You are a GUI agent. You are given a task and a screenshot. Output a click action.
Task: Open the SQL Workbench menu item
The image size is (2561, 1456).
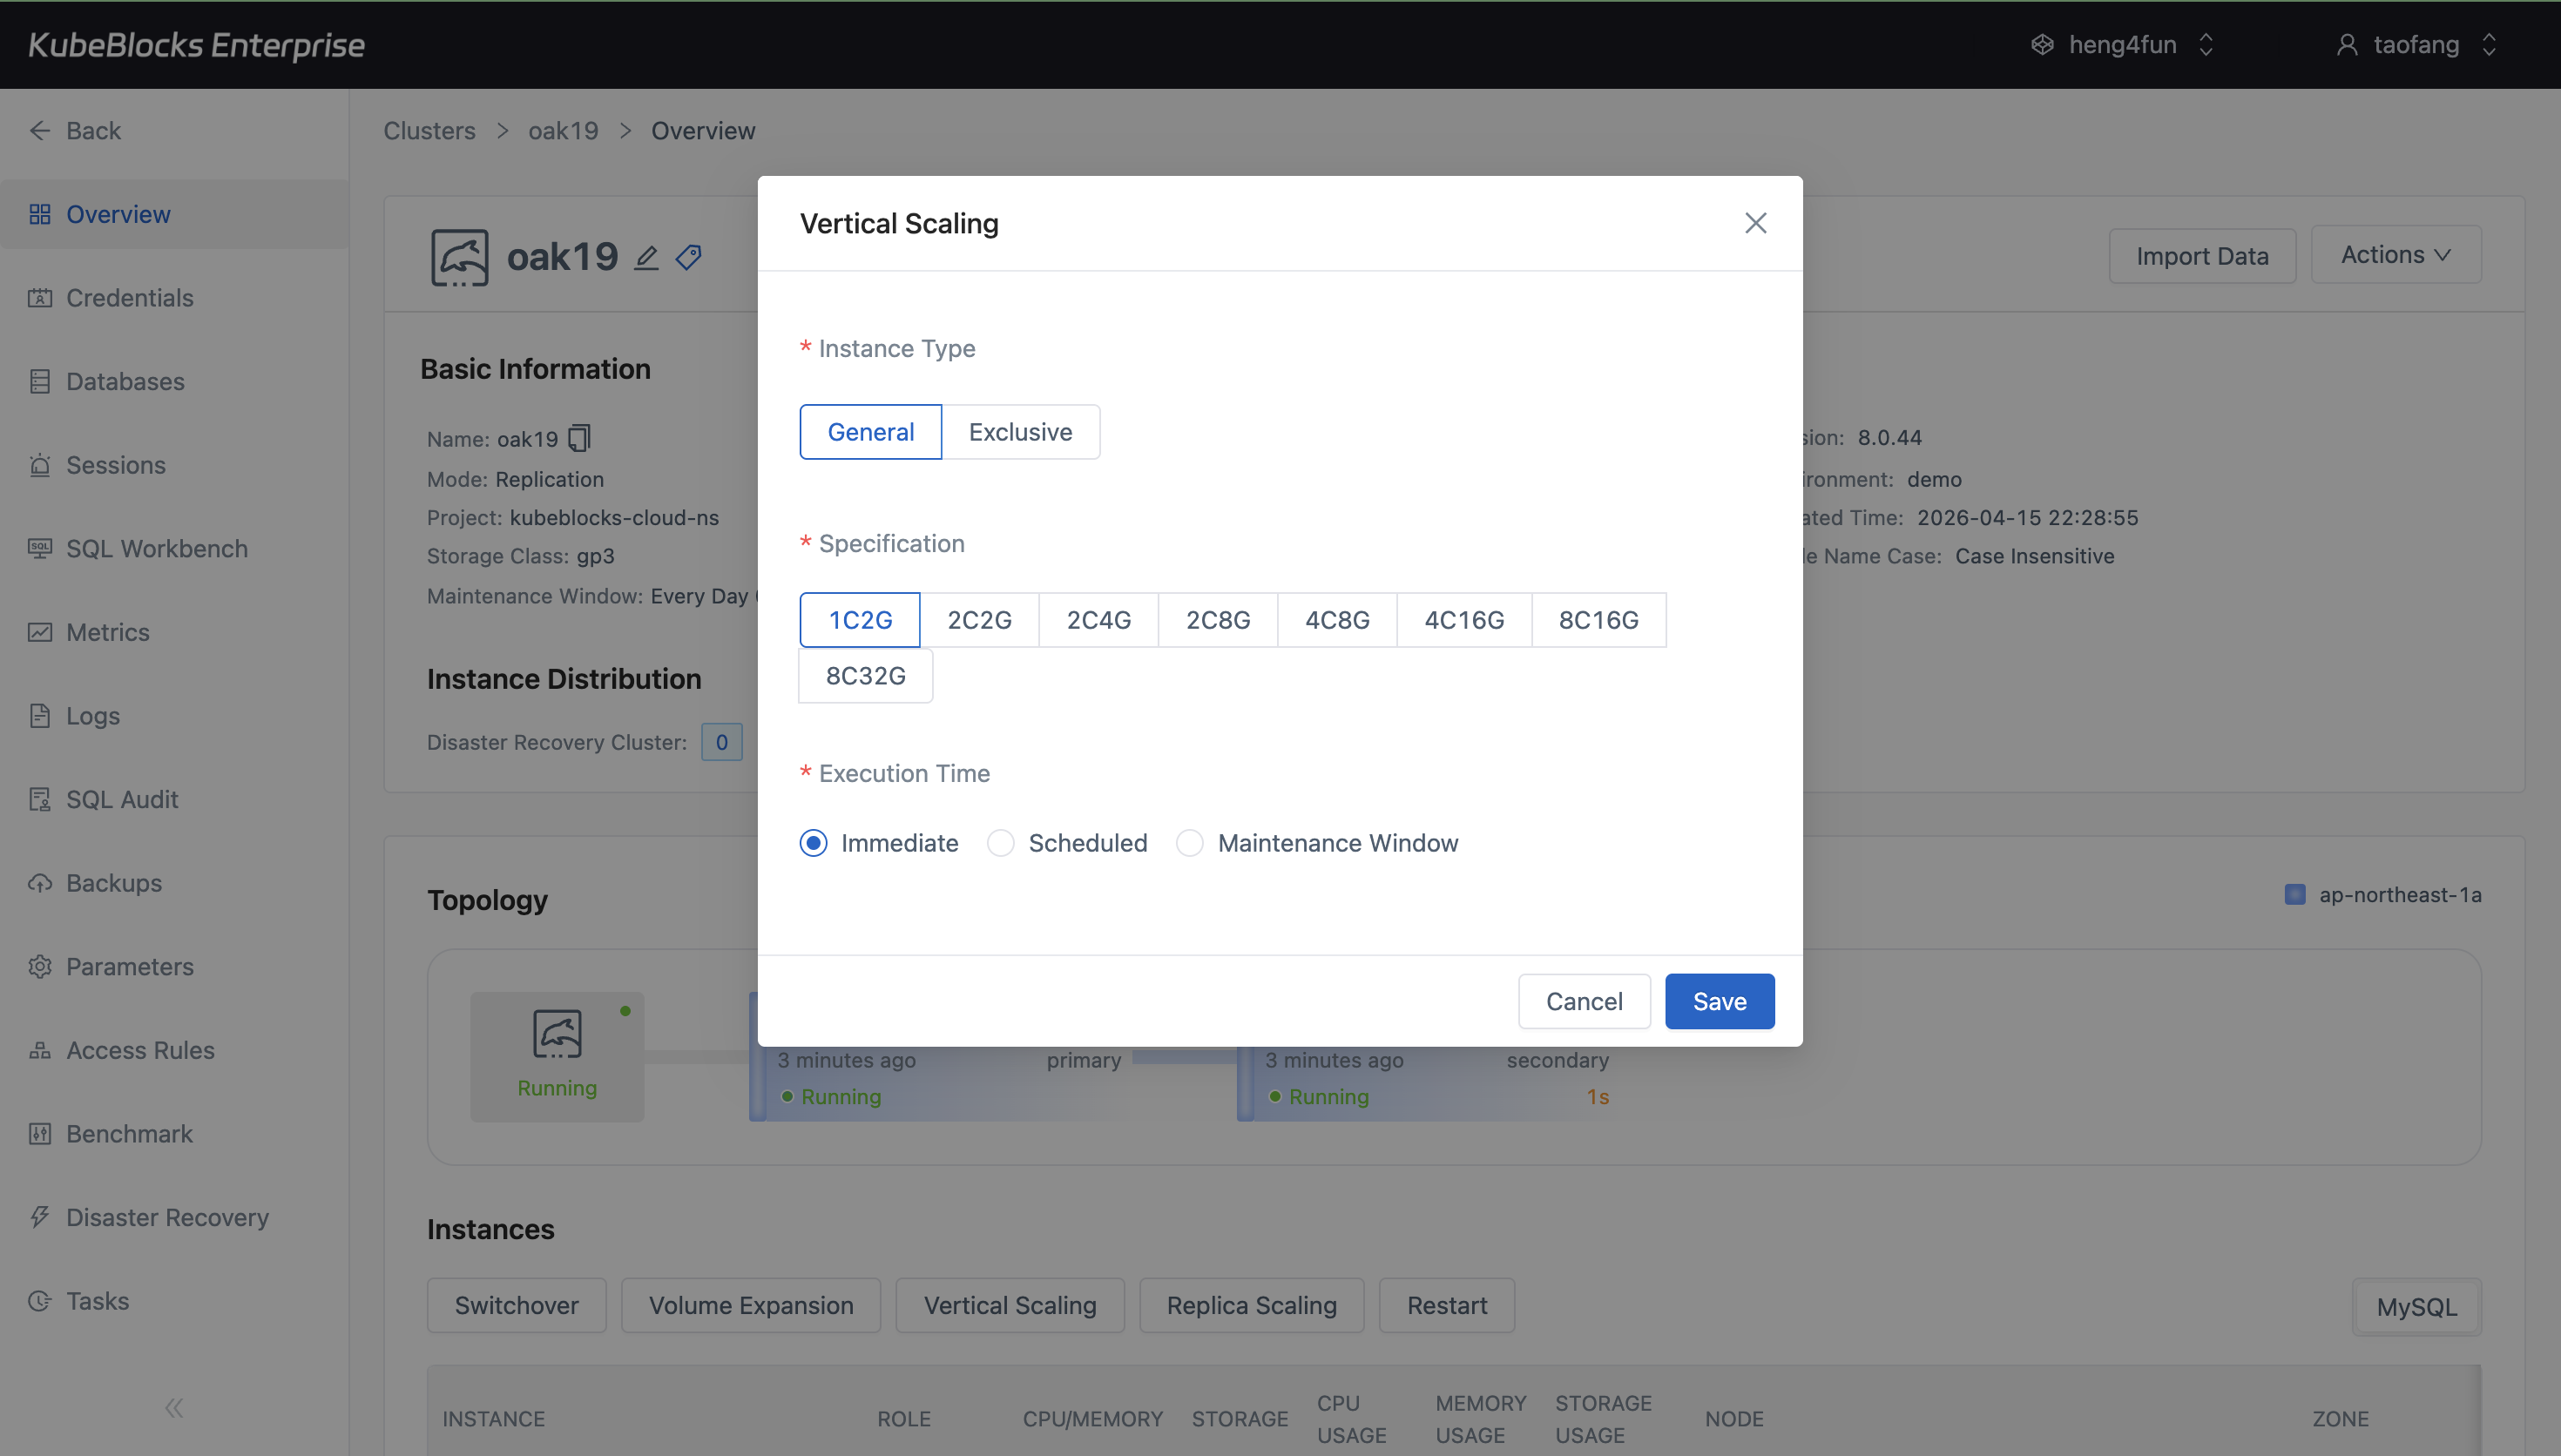[x=157, y=549]
